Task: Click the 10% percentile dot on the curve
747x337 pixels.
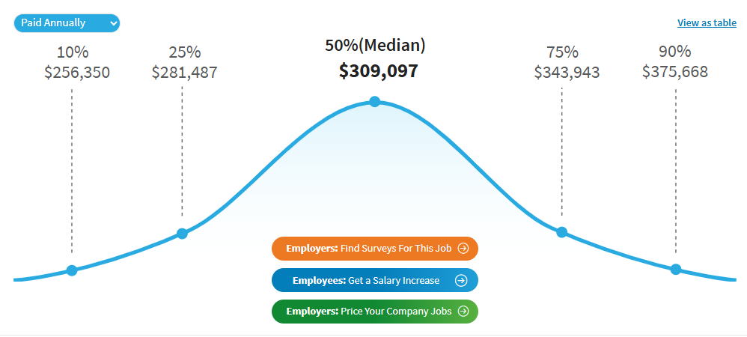Action: tap(72, 270)
